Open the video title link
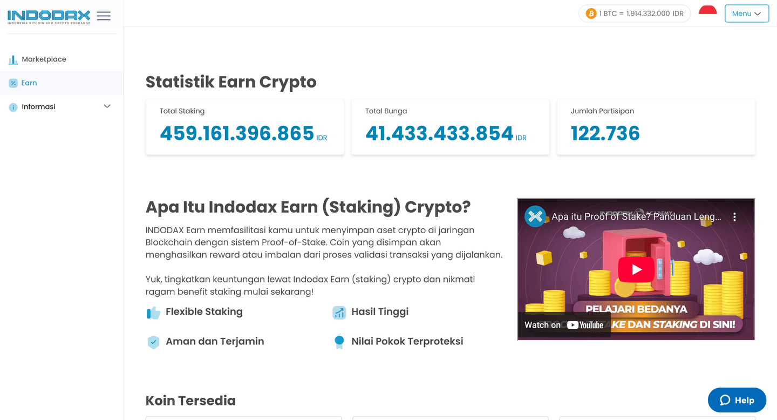Image resolution: width=777 pixels, height=420 pixels. point(636,217)
